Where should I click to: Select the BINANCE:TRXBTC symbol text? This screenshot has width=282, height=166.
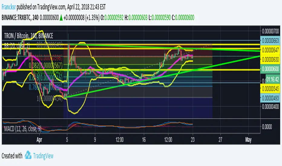[x=16, y=18]
